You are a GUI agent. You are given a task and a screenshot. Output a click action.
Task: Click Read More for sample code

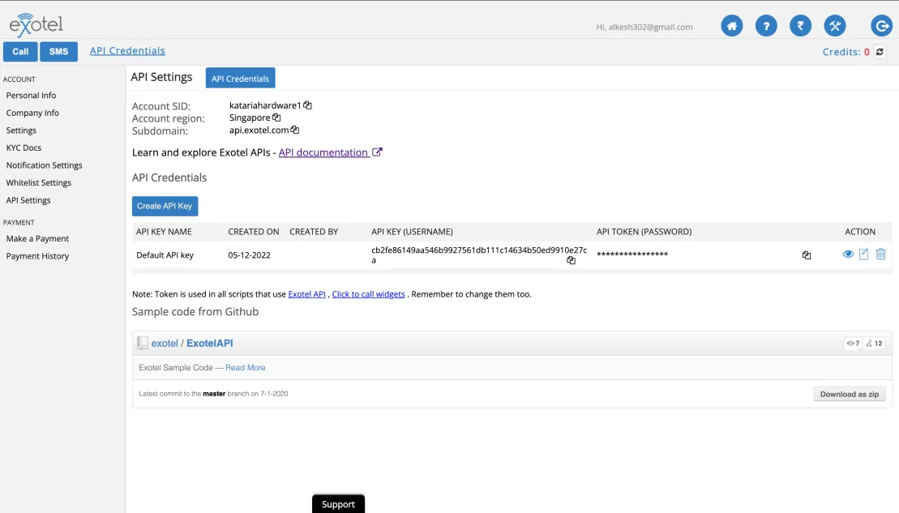(246, 367)
